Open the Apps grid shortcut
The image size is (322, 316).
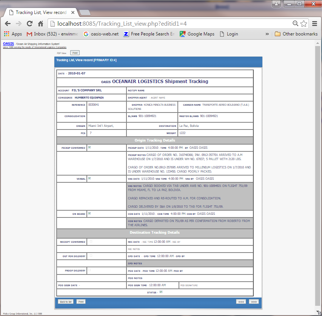[13, 34]
